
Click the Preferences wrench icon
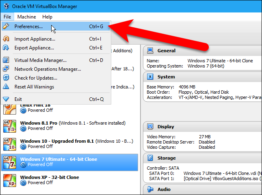(x=6, y=26)
